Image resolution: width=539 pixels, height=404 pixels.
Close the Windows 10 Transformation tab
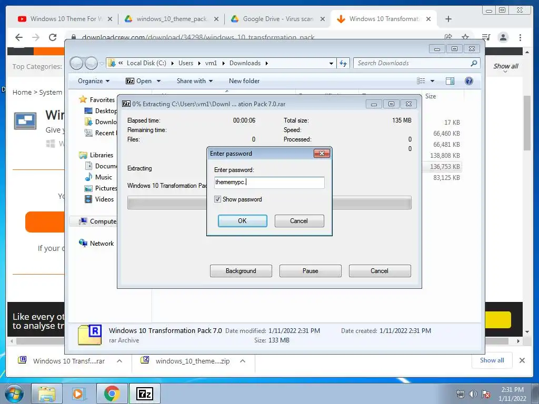click(x=428, y=19)
